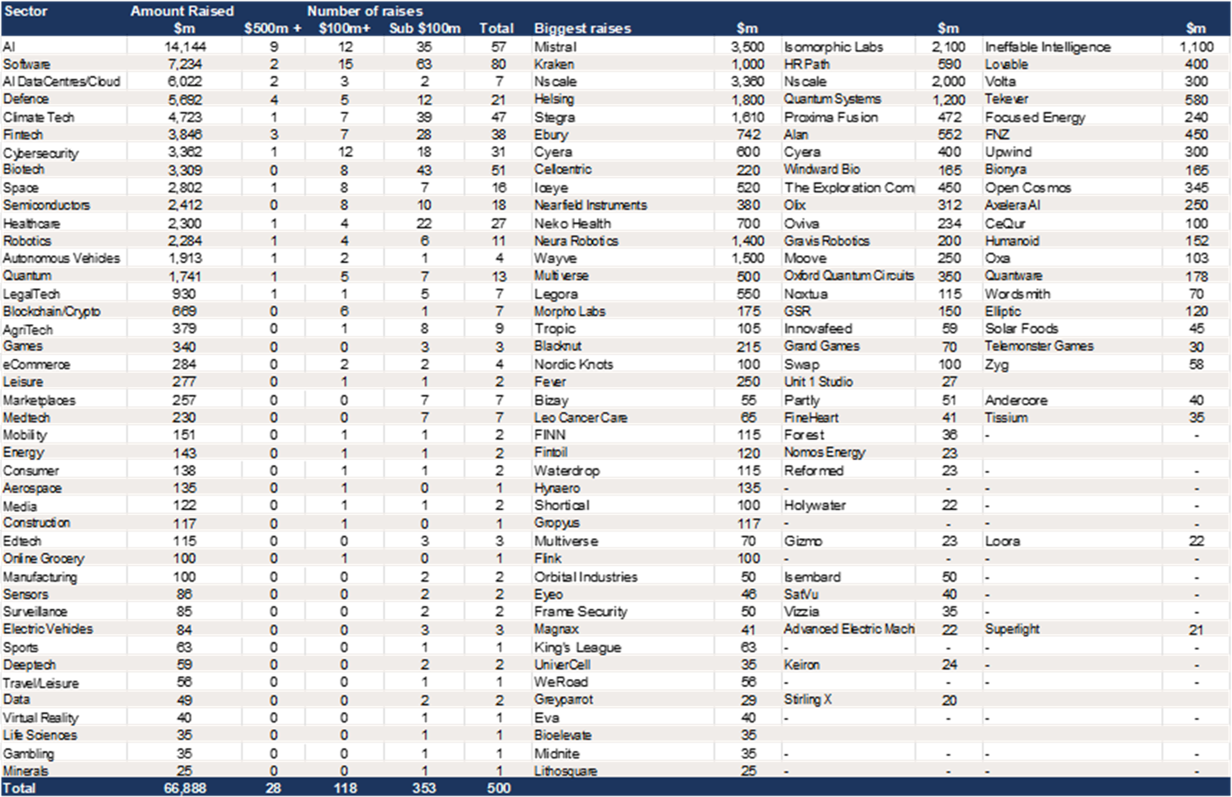Click the 'Neko Health' cell
1232x797 pixels.
click(x=572, y=223)
